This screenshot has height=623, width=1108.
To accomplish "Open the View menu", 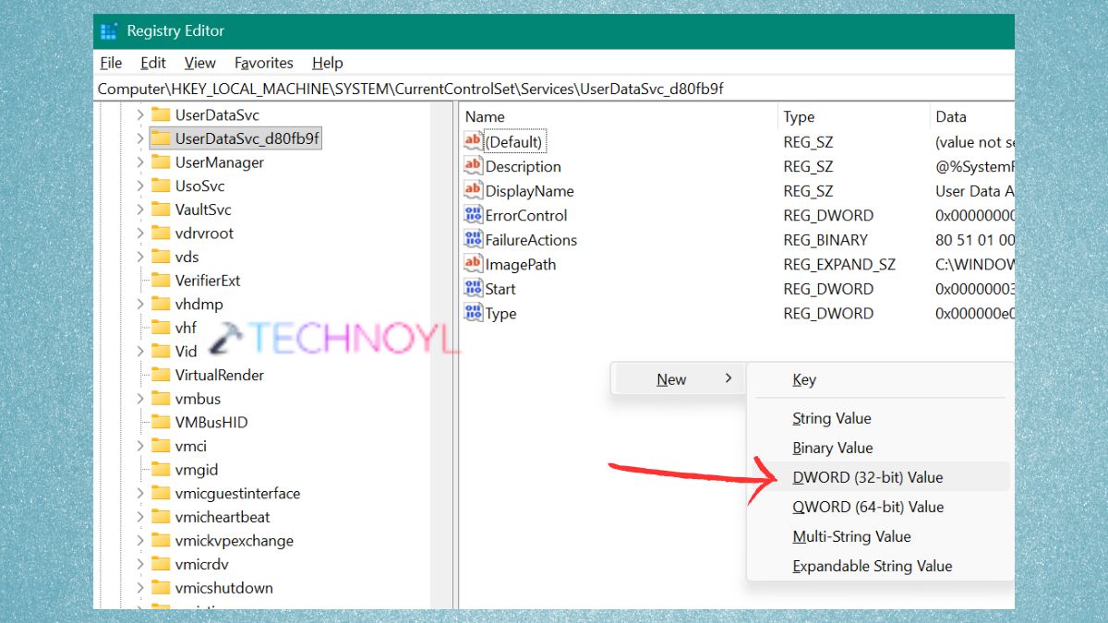I will pyautogui.click(x=199, y=63).
